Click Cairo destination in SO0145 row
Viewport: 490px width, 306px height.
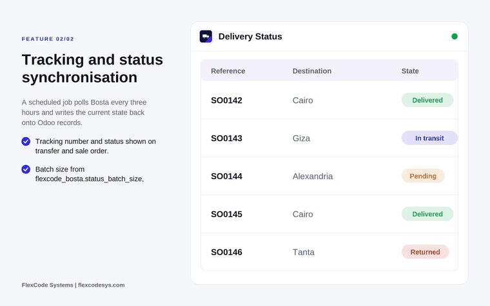[302, 214]
